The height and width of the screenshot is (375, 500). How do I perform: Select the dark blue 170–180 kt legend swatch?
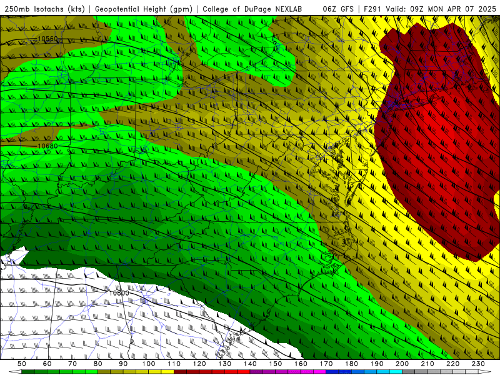(332, 372)
